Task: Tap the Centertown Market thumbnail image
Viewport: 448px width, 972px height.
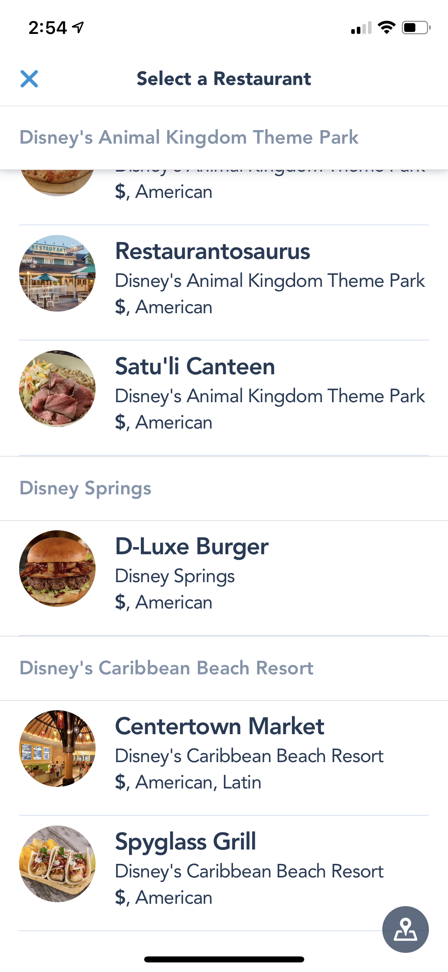Action: pyautogui.click(x=57, y=749)
